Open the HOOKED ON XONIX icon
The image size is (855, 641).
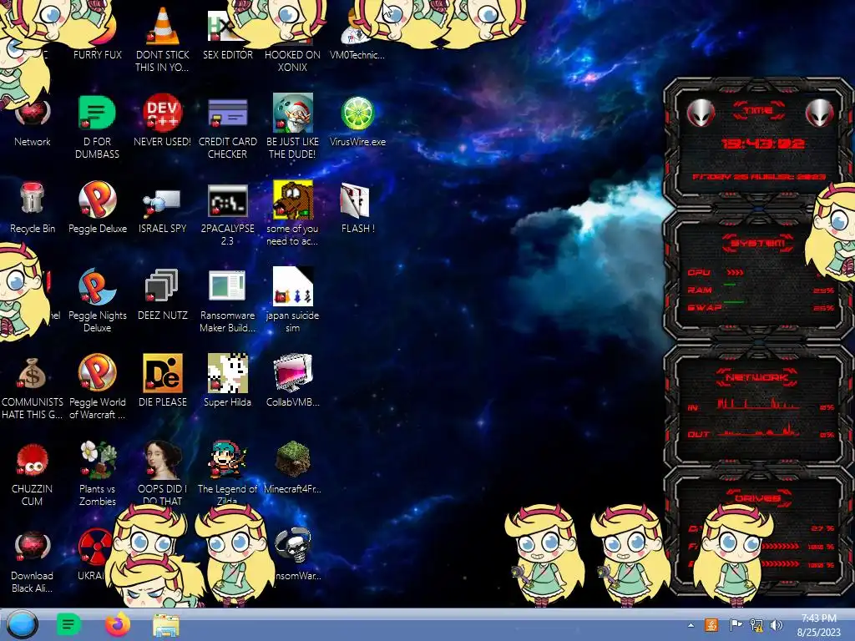point(292,60)
